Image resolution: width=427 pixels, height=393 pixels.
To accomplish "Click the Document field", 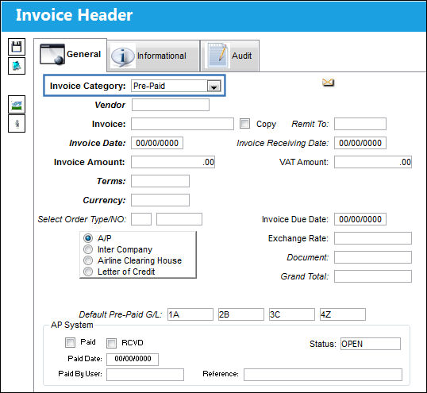I will pyautogui.click(x=373, y=257).
